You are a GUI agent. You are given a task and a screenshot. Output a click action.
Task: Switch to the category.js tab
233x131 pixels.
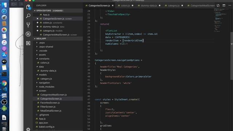(x=174, y=5)
